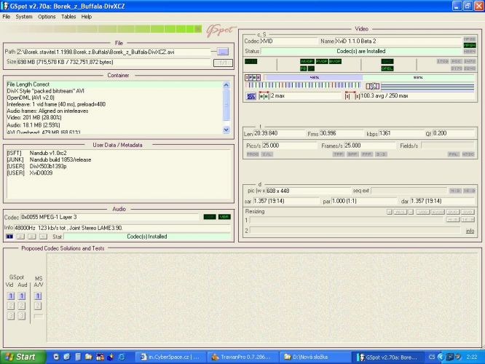Select audio stream 2 button
This screenshot has width=485, height=364.
tap(20, 237)
